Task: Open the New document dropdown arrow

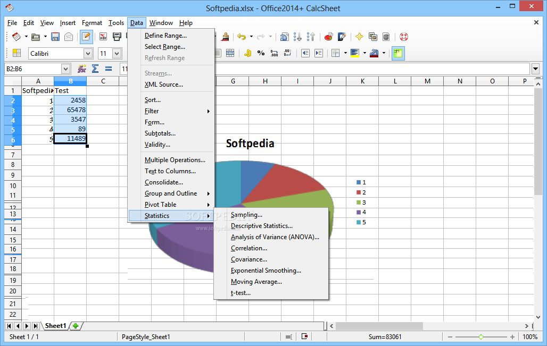Action: click(26, 37)
